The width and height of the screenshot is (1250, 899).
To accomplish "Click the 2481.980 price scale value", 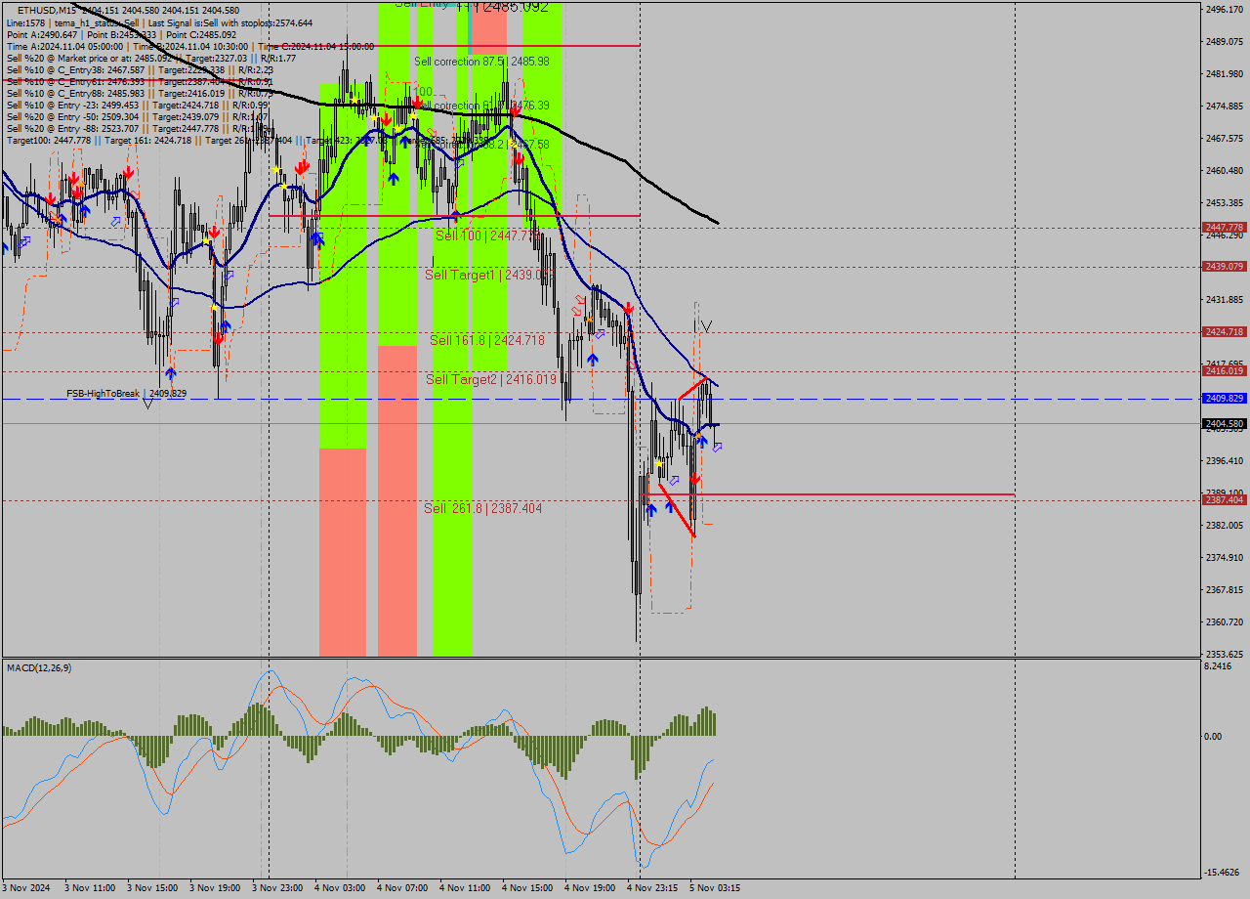I will 1225,73.
